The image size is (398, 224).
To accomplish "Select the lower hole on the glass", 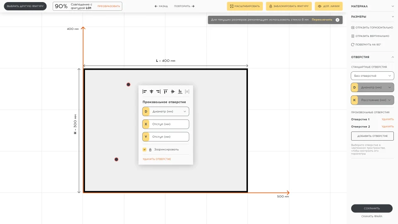I will pos(116,159).
